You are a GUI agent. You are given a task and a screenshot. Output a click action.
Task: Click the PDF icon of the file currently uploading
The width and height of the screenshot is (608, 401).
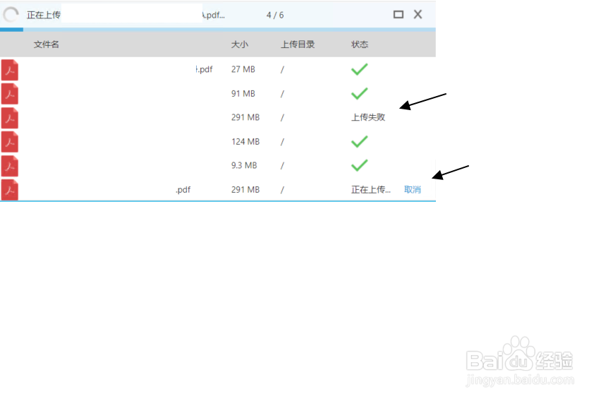10,190
